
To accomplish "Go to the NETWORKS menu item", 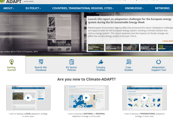I will pyautogui.click(x=162, y=8).
